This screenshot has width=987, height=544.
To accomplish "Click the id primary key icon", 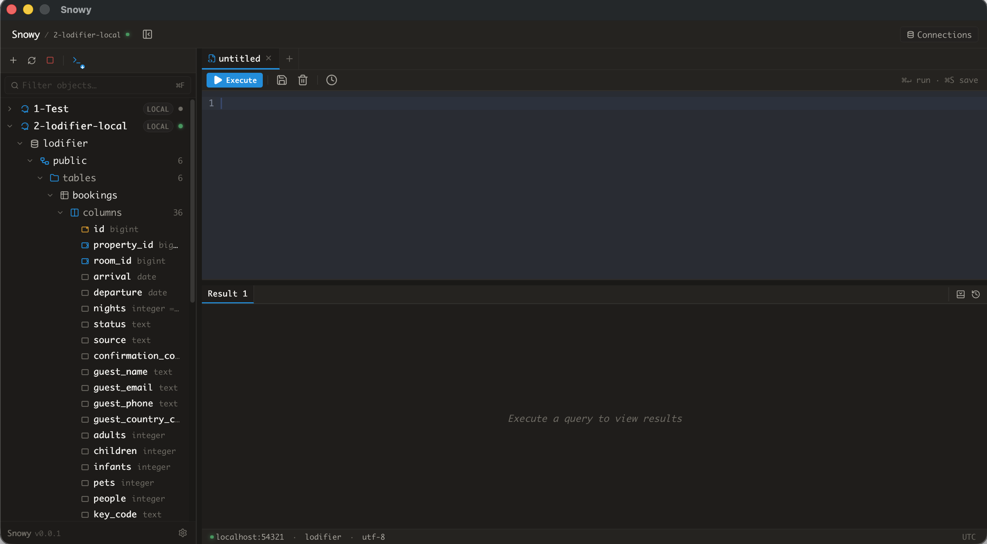I will (x=85, y=229).
